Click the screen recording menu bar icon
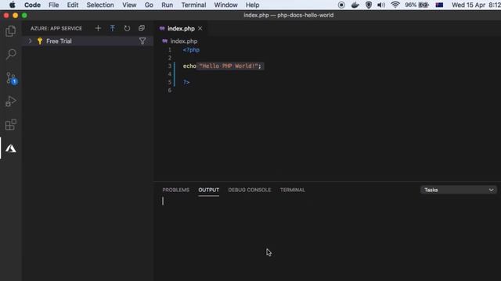The image size is (501, 281). click(x=341, y=5)
